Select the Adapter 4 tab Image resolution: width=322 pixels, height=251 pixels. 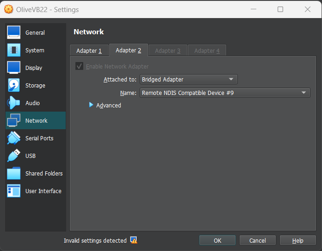[207, 50]
